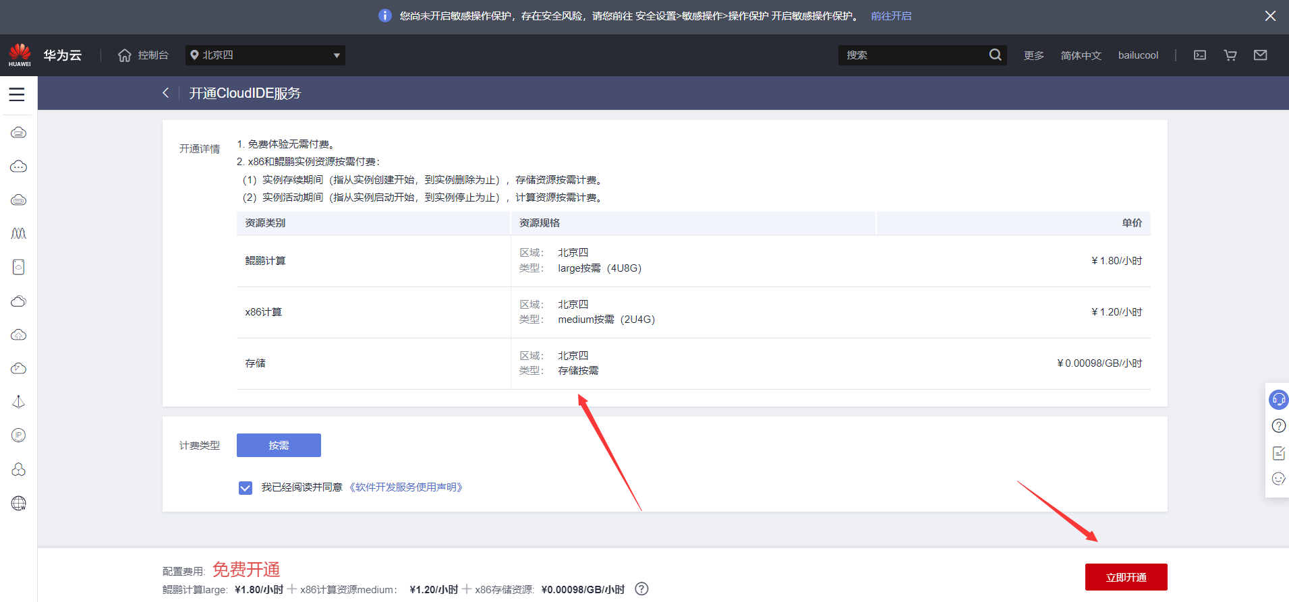Click the medium按需 (2U4G) spec text
1289x602 pixels.
tap(606, 320)
